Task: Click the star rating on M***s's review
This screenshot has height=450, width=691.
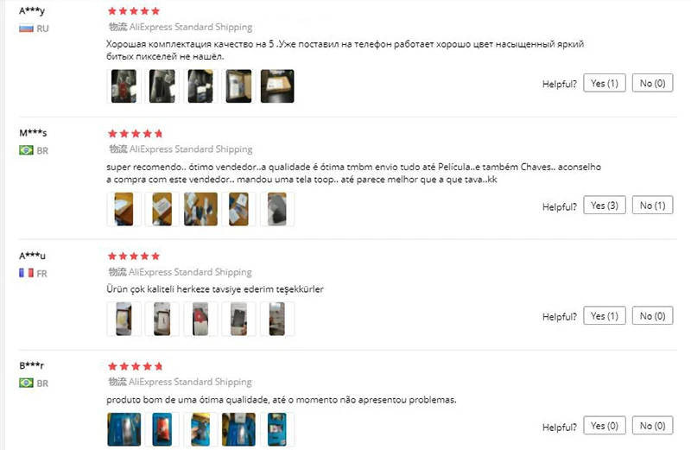Action: (x=136, y=134)
